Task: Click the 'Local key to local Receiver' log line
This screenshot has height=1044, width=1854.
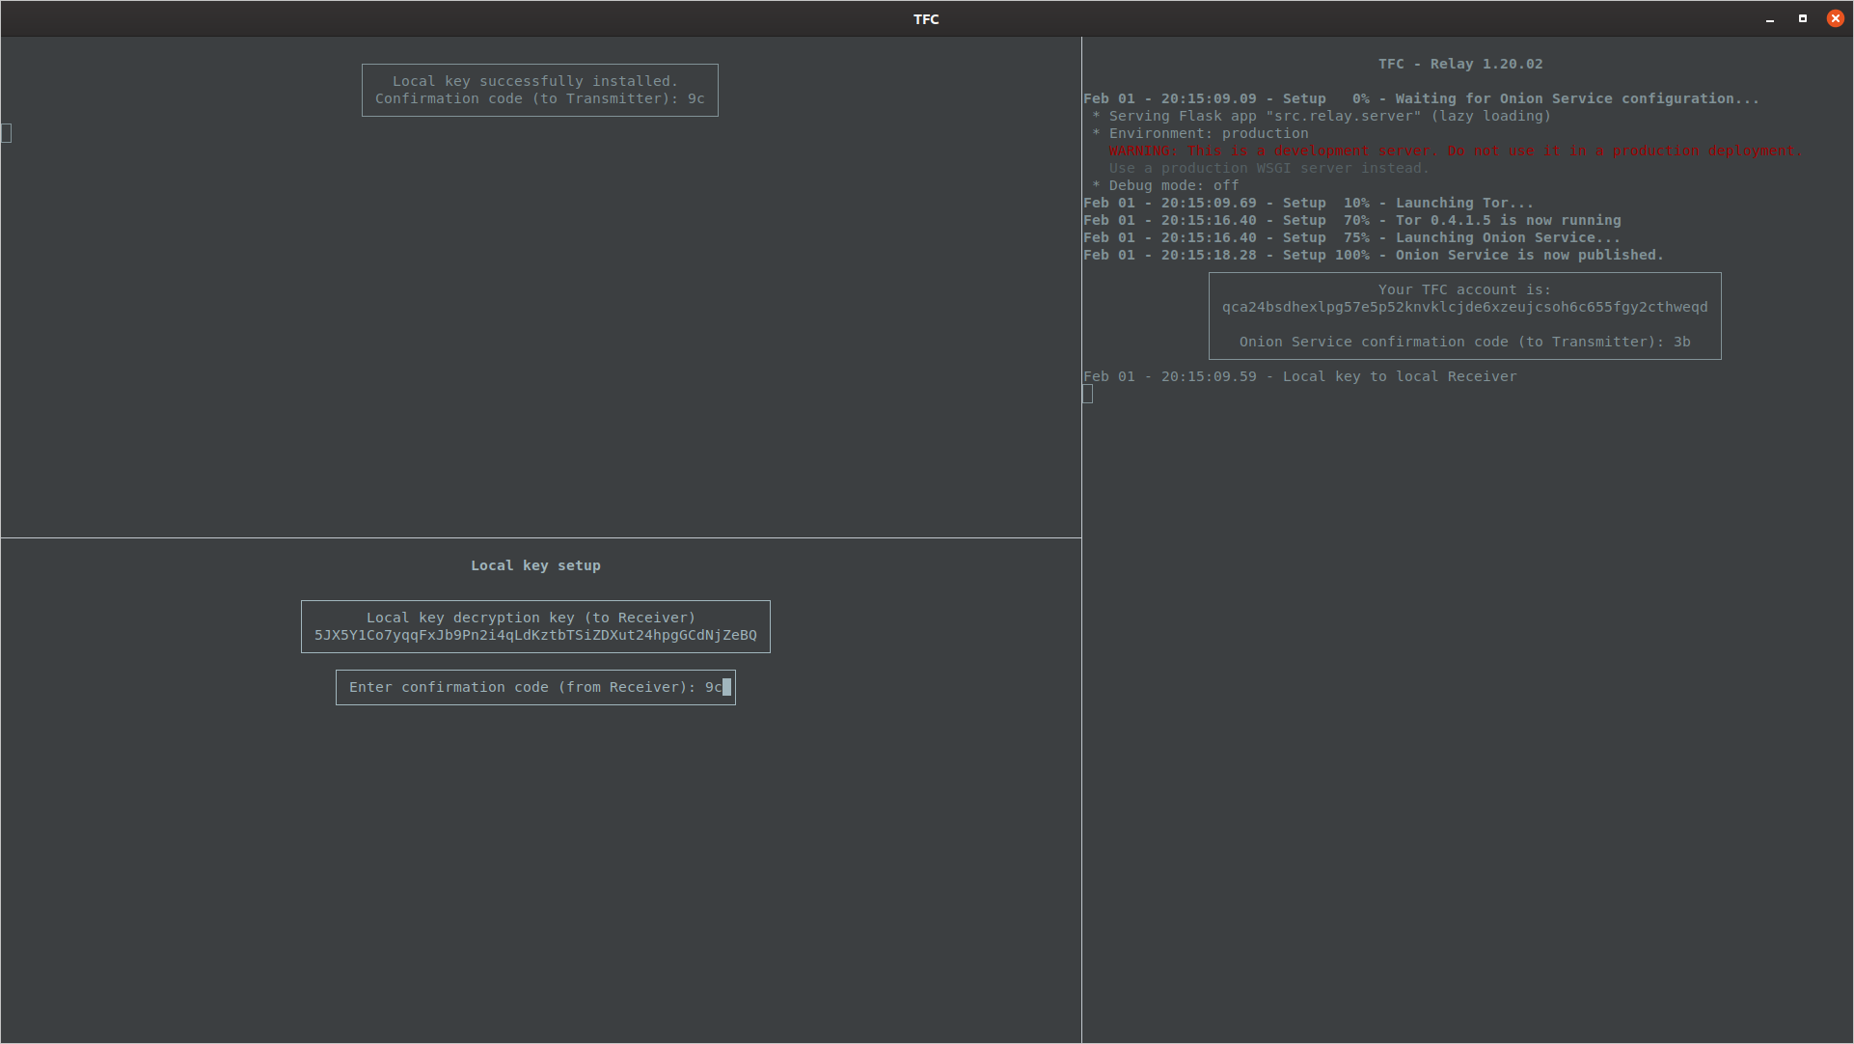Action: pos(1299,376)
